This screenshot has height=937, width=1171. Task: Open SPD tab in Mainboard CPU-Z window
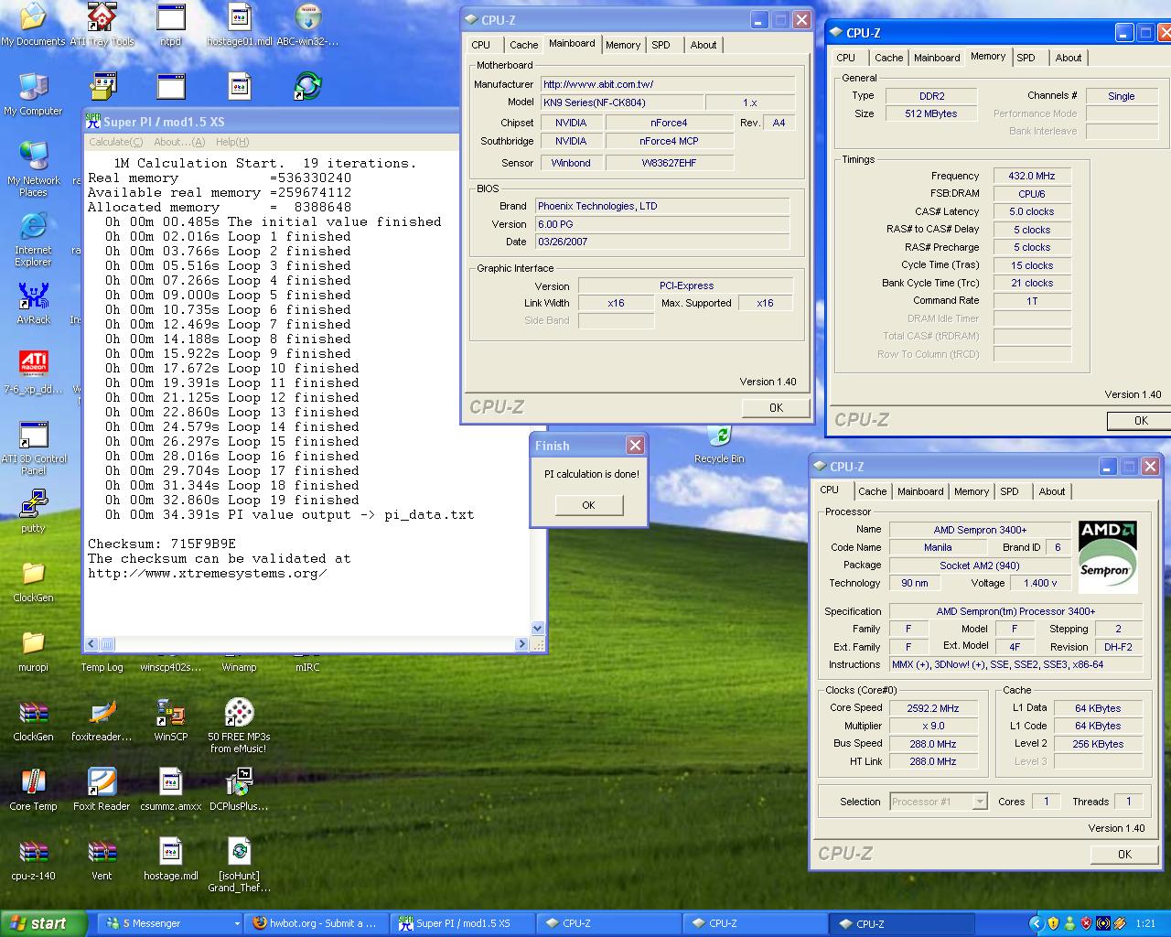pyautogui.click(x=661, y=45)
